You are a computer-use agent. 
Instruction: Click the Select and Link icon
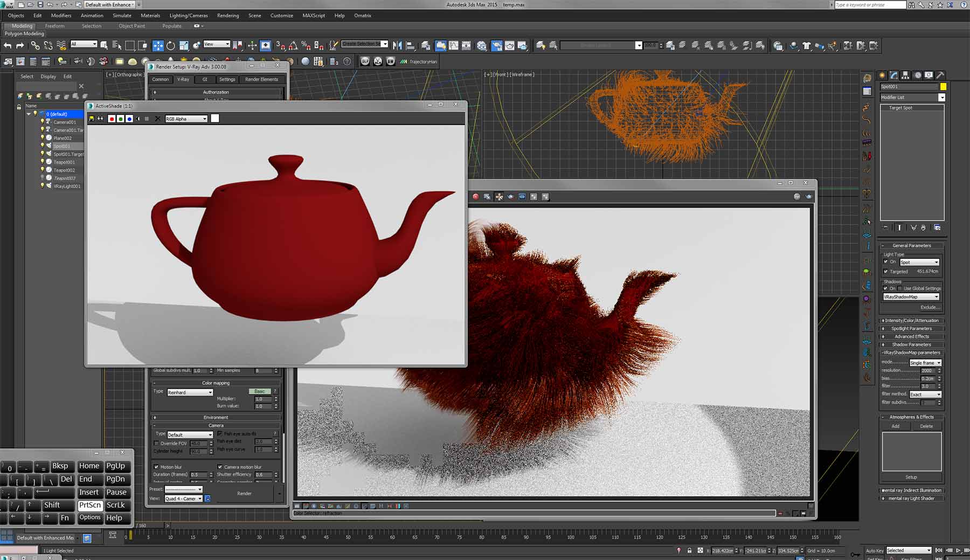pos(35,46)
